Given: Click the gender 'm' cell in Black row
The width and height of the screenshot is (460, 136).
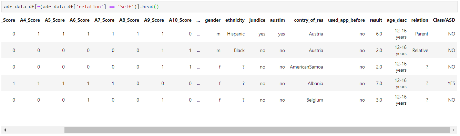Looking at the screenshot, I should click(218, 51).
